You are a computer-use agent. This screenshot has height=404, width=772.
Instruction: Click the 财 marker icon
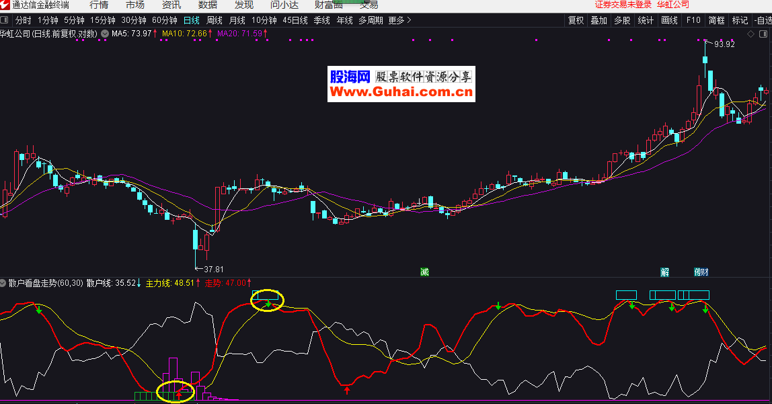point(704,272)
